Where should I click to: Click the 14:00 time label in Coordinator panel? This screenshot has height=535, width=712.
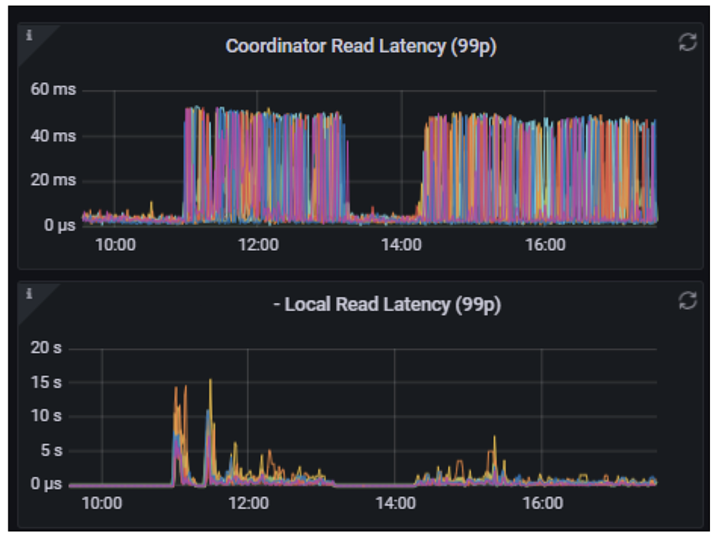click(401, 245)
